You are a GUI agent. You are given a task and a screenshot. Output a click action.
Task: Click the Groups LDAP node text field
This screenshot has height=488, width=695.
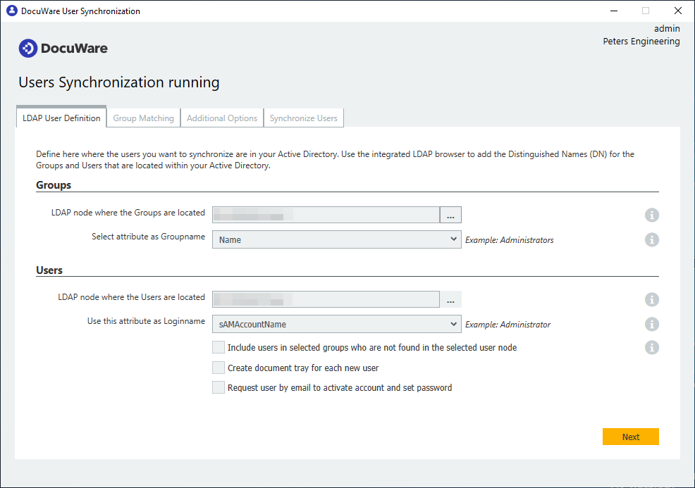[326, 215]
